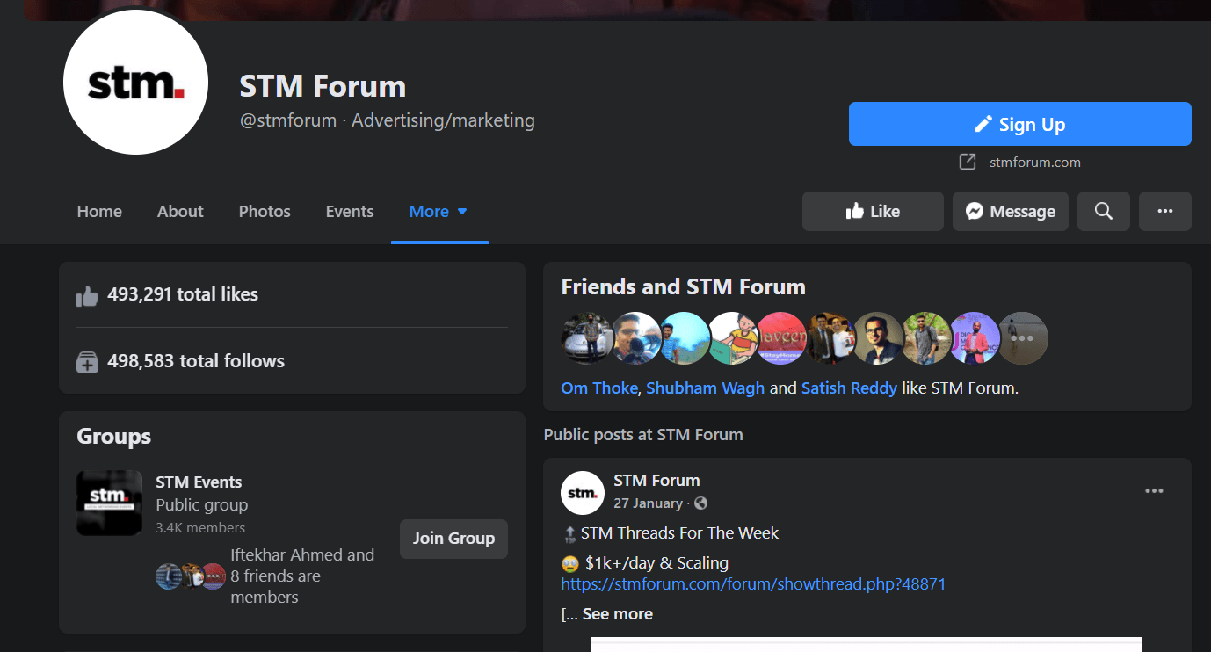
Task: Open the Photos tab
Action: [265, 211]
